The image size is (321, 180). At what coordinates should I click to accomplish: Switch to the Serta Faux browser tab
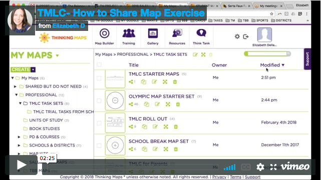[236, 6]
